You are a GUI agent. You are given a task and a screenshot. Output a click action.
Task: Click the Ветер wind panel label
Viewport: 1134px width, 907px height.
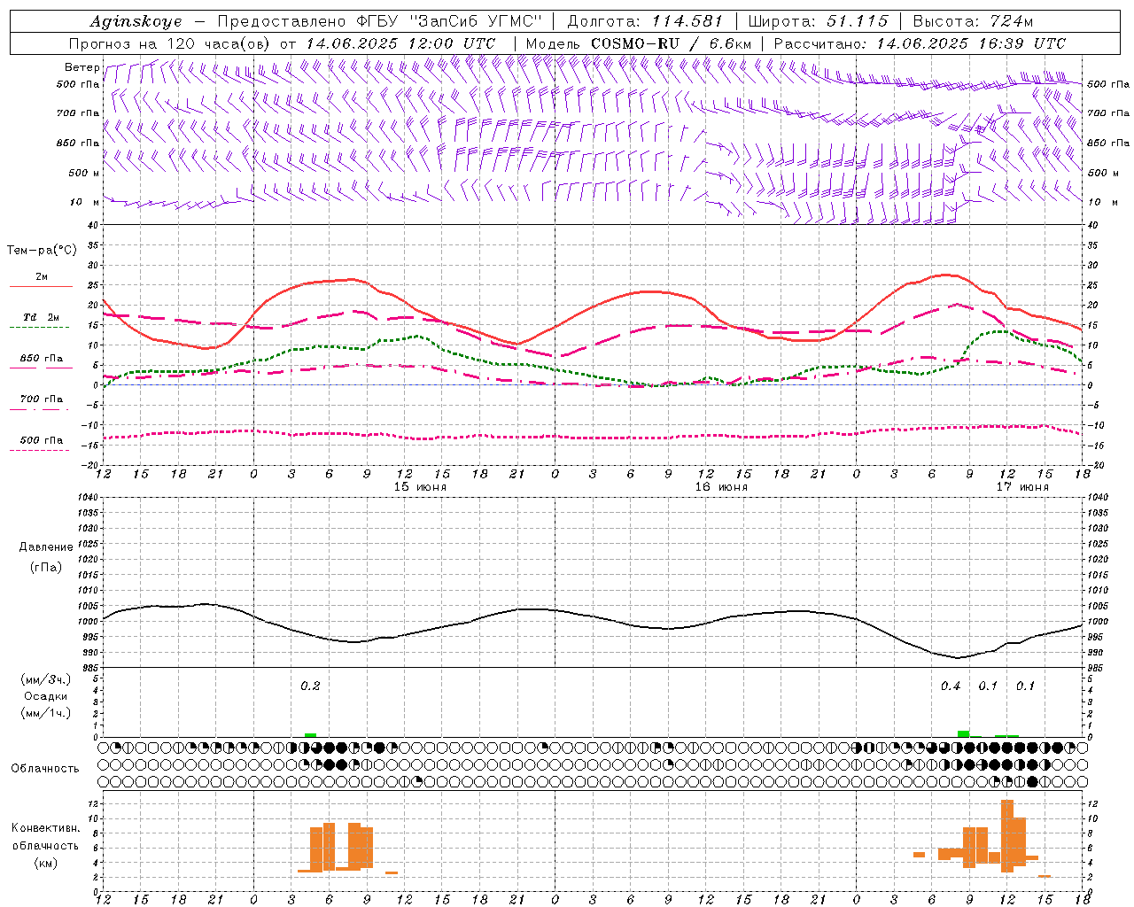point(82,67)
